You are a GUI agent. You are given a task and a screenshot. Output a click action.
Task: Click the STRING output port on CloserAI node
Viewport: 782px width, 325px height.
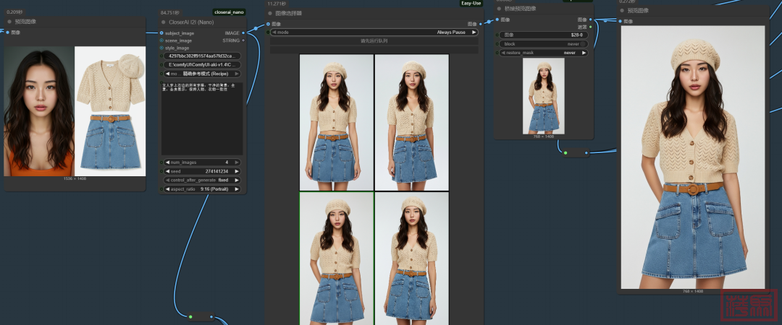(244, 40)
